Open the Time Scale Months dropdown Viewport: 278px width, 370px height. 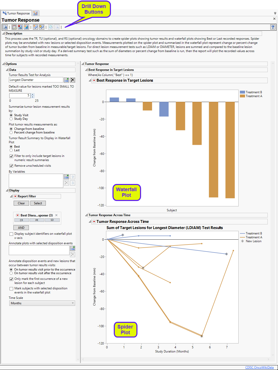click(42, 303)
